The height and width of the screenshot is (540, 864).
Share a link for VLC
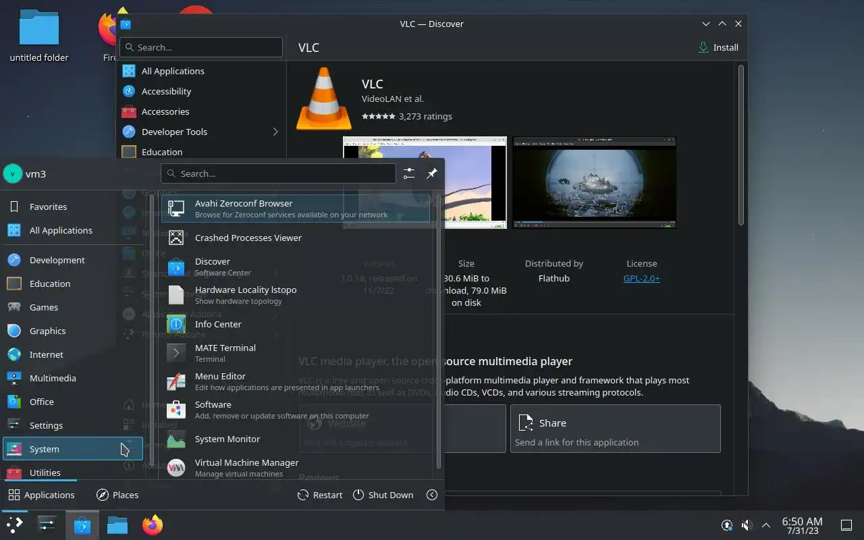pos(616,429)
